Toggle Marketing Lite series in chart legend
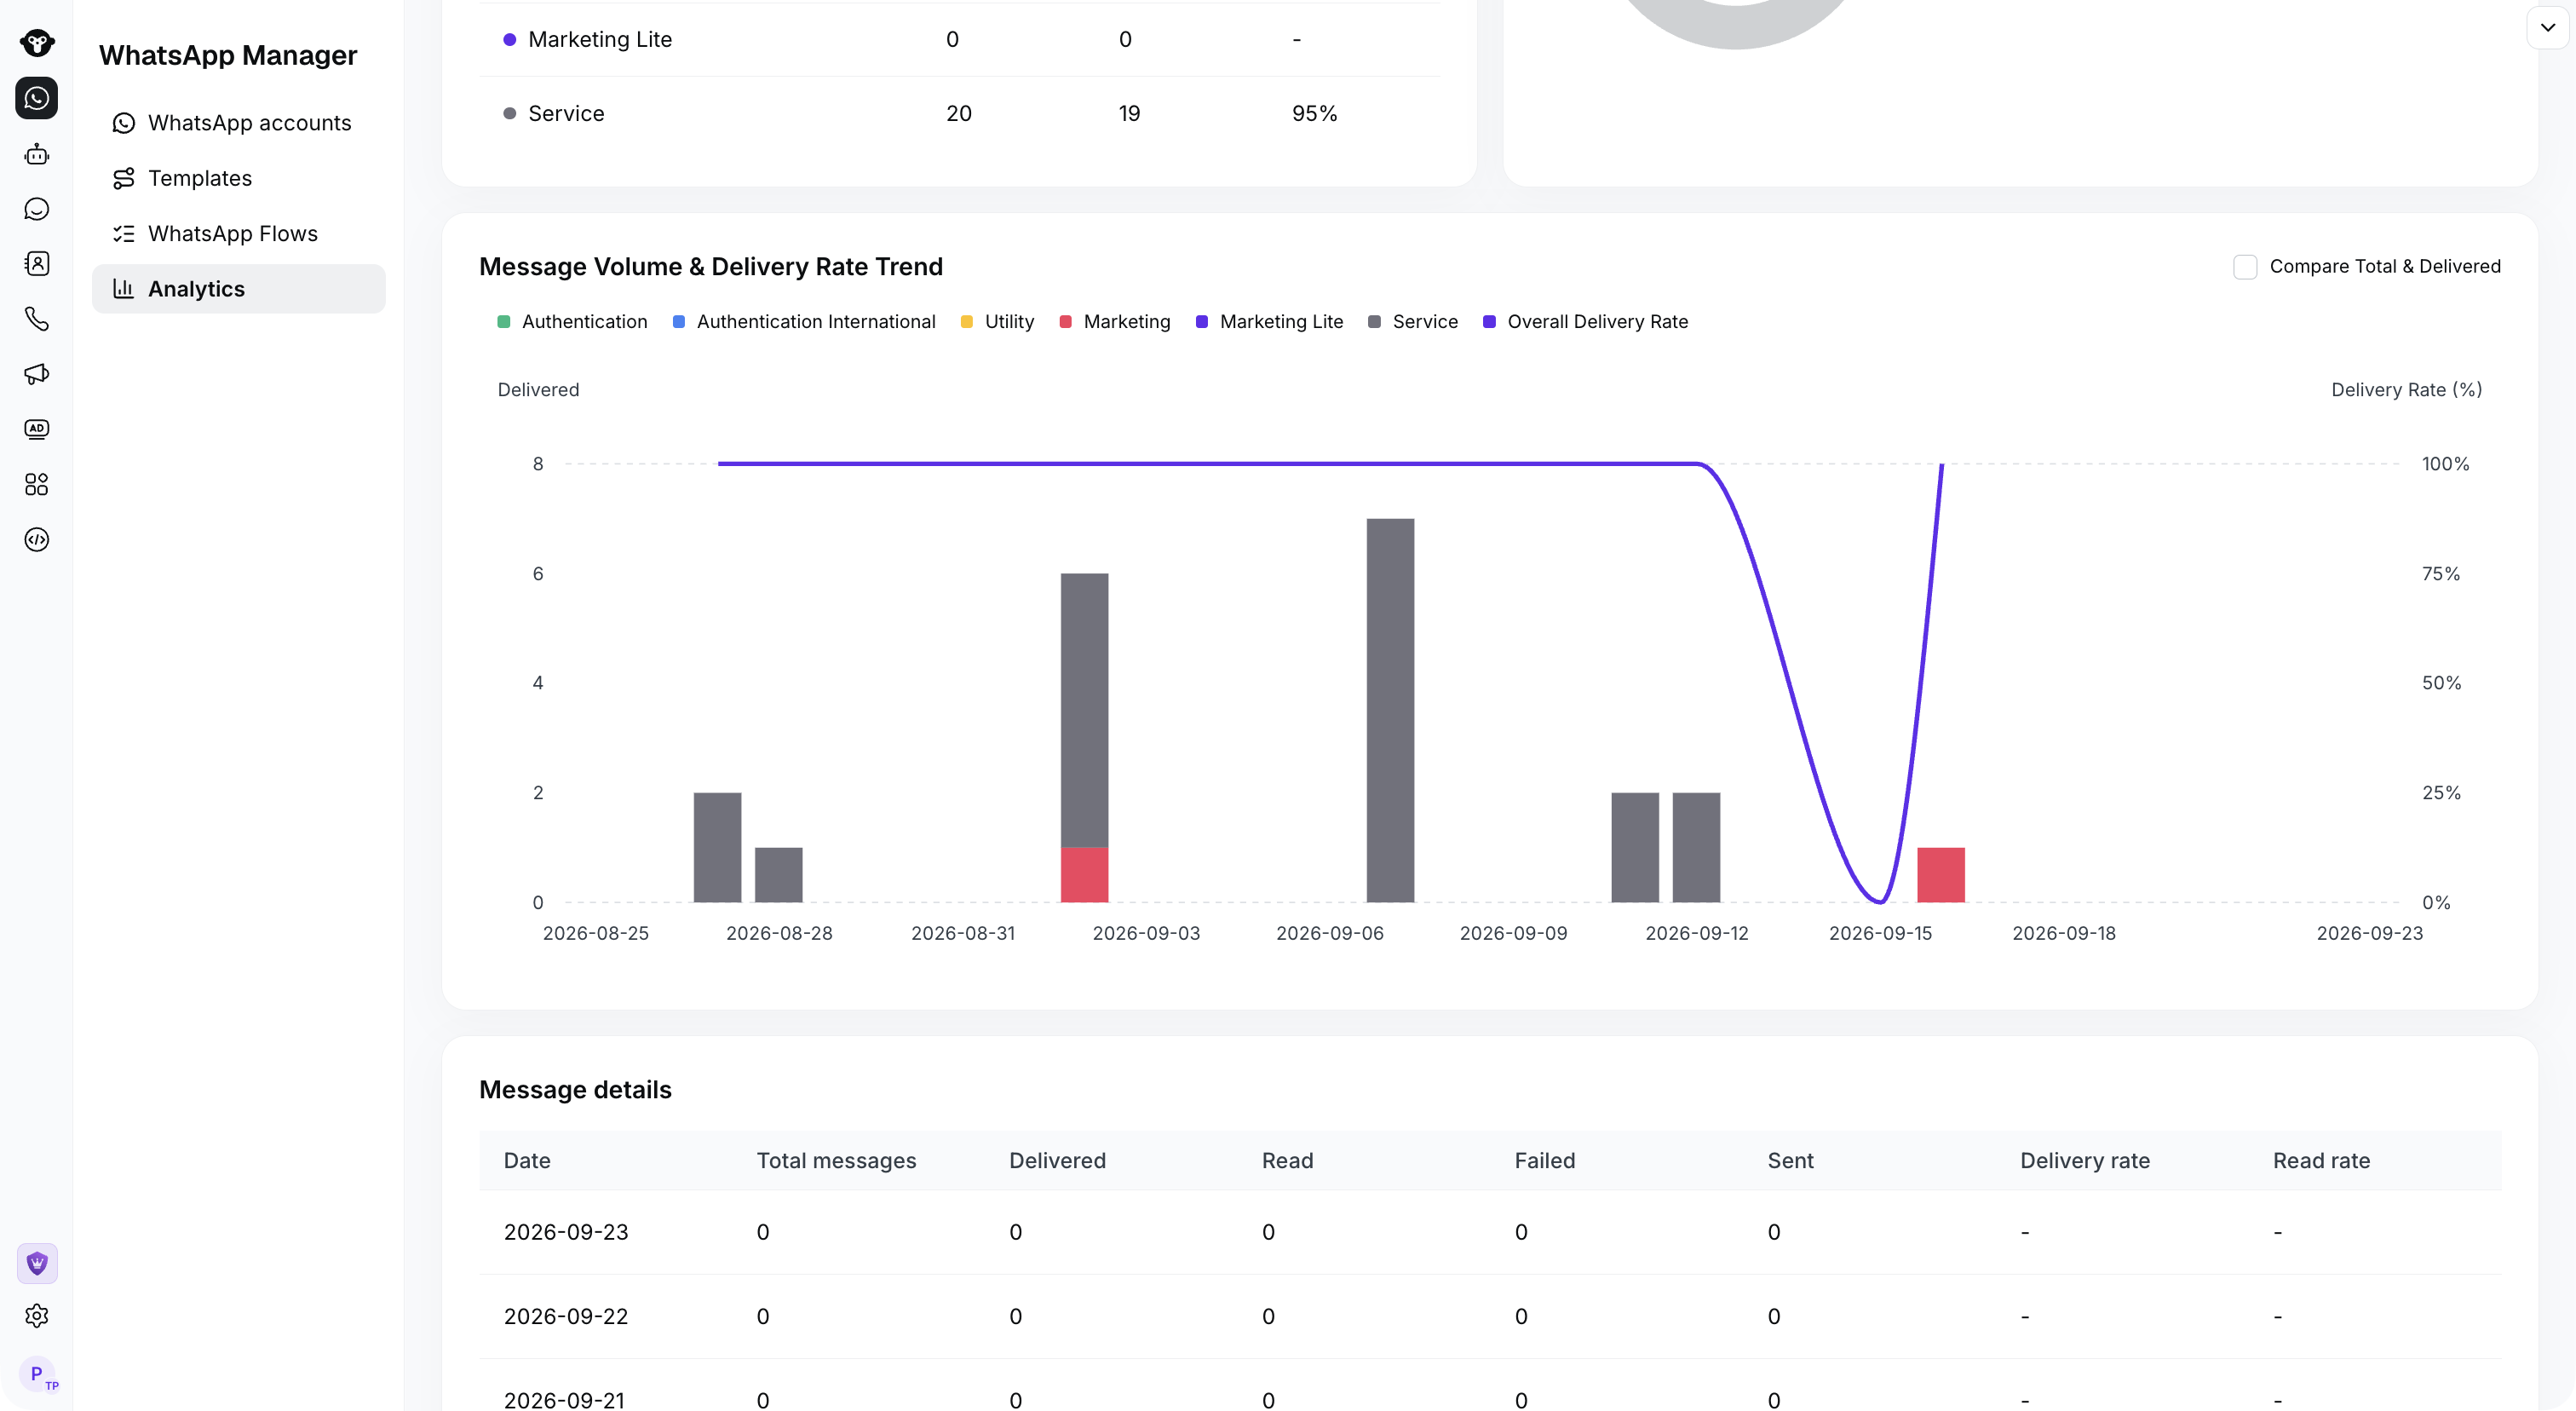This screenshot has height=1411, width=2576. coord(1269,322)
